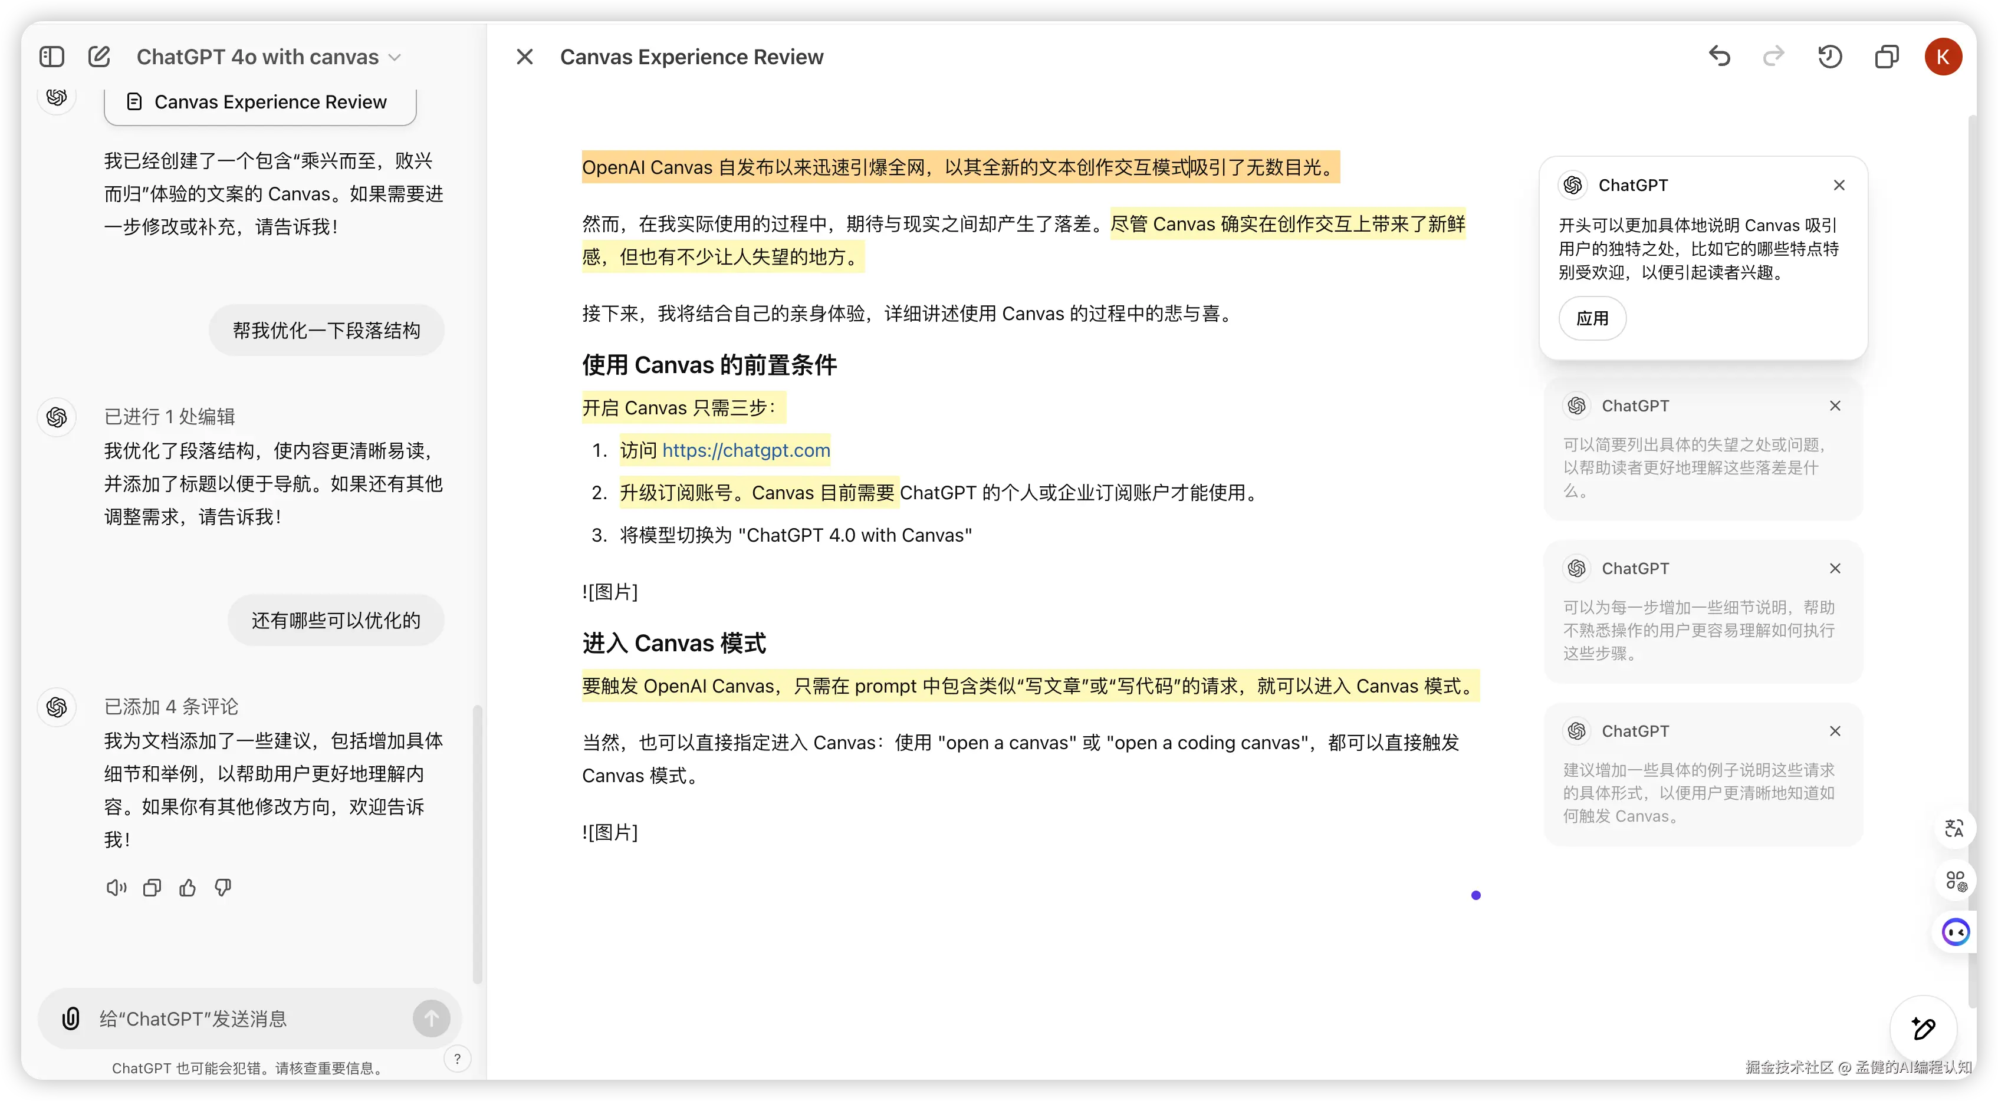
Task: Open the ChatGPT 4o with canvas model dropdown
Action: (268, 57)
